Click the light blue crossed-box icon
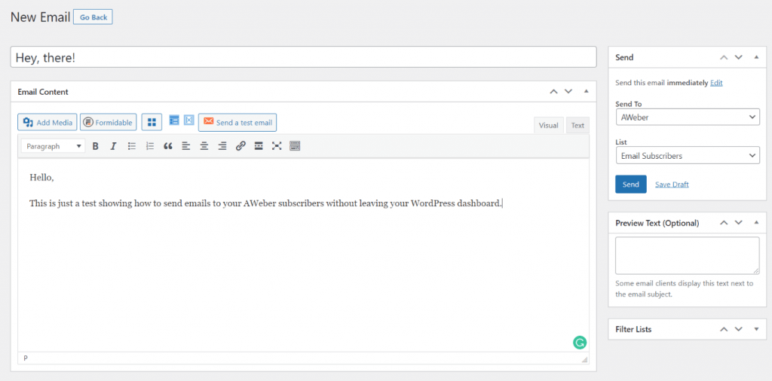This screenshot has height=381, width=772. (189, 120)
